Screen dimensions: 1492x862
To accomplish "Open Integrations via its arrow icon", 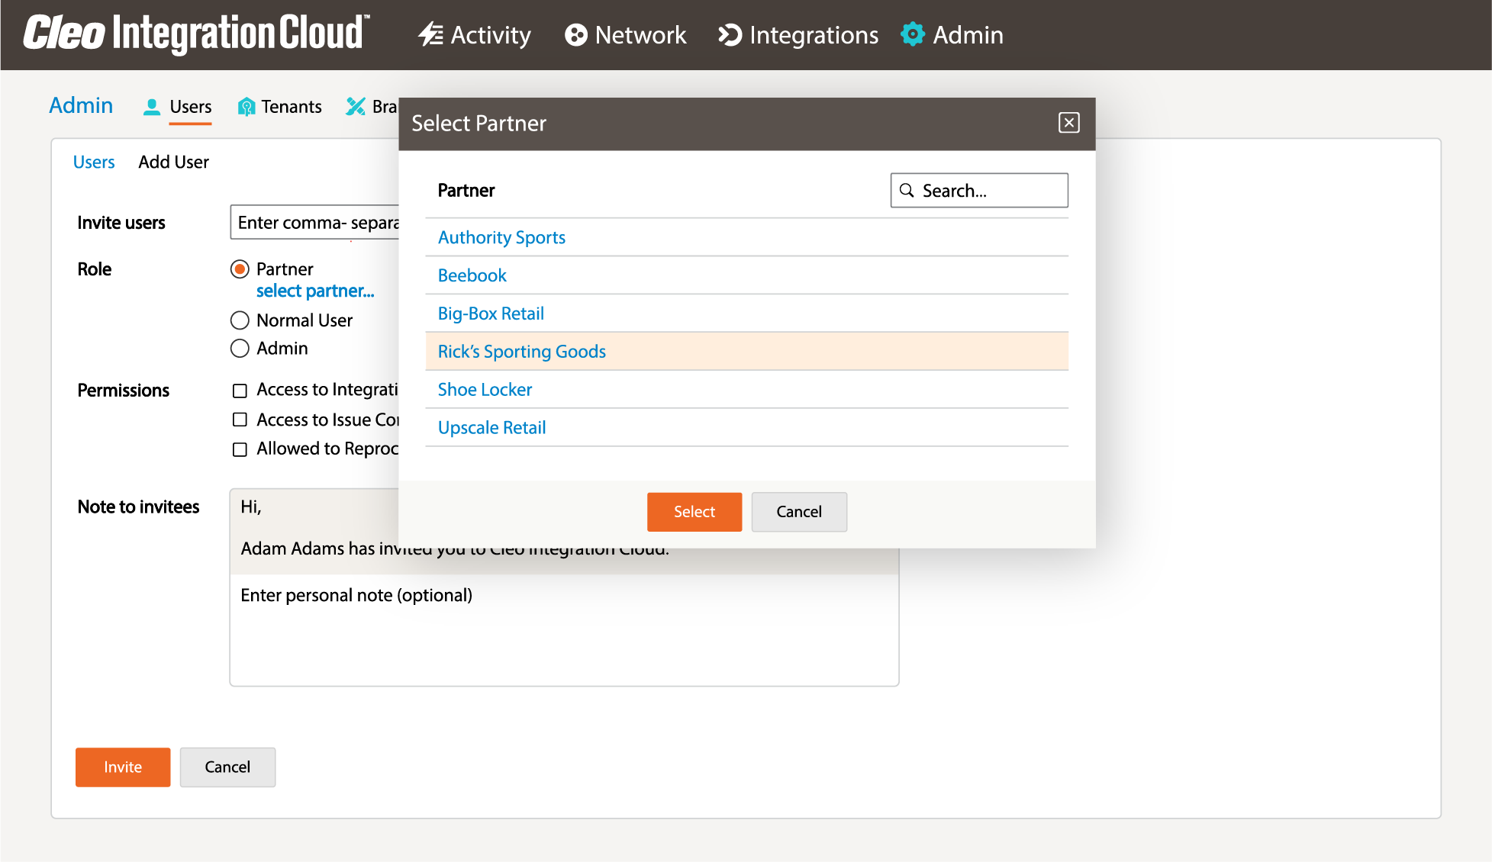I will (x=729, y=34).
